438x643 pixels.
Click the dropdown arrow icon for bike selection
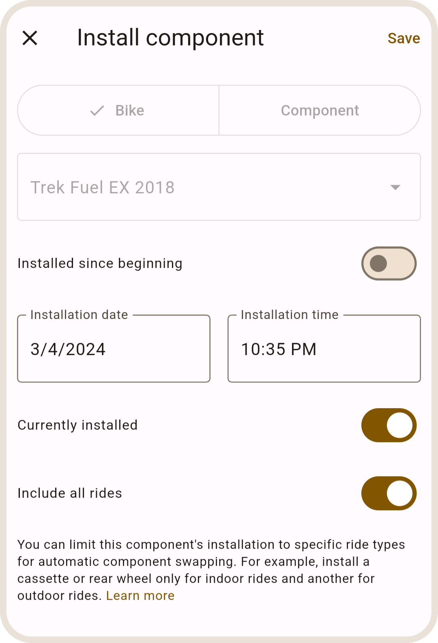coord(395,187)
